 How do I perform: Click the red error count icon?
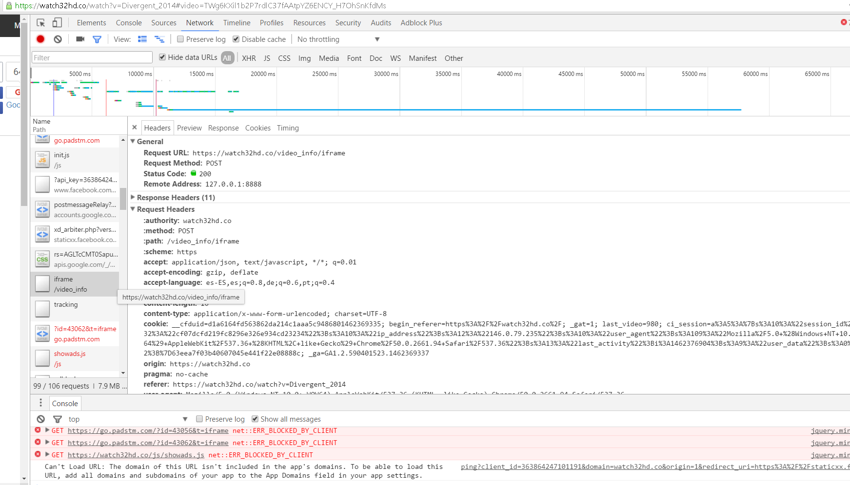pyautogui.click(x=844, y=22)
